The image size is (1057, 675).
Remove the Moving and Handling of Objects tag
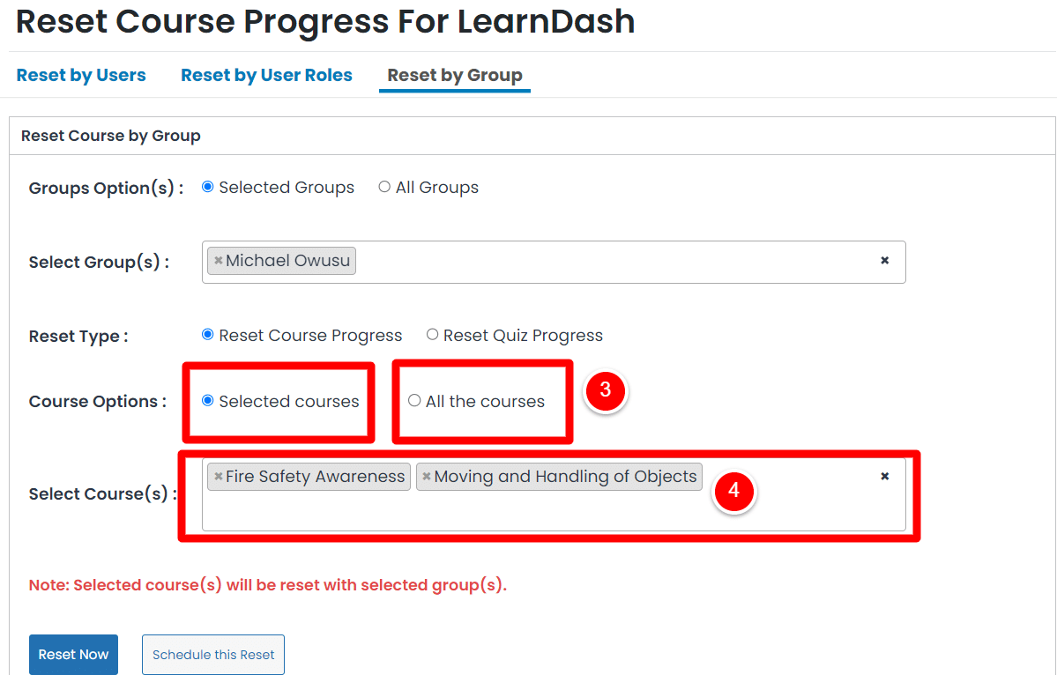coord(426,476)
